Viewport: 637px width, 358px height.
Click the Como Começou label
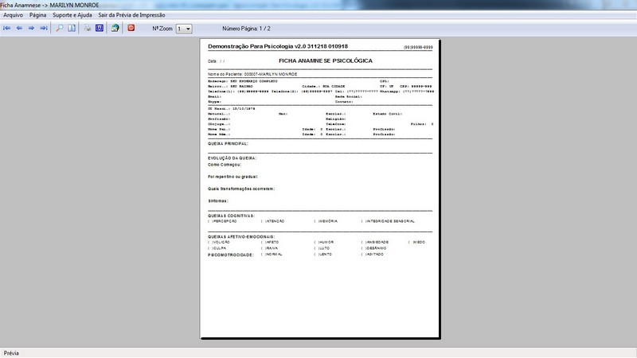point(225,165)
